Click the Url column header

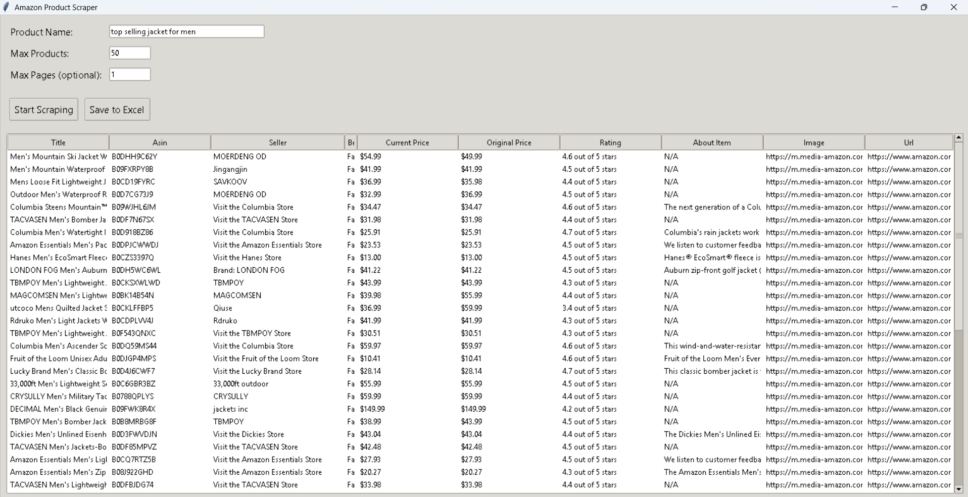tap(908, 142)
